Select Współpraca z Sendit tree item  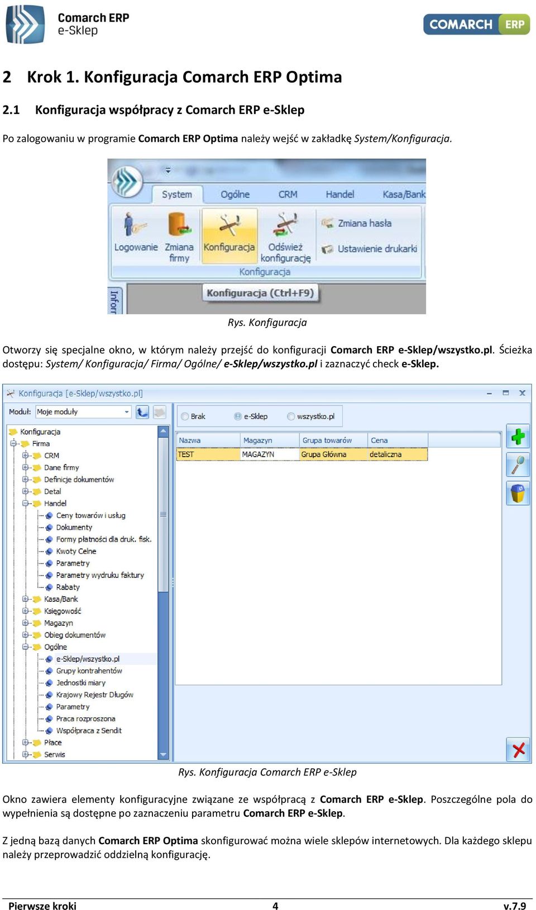(88, 731)
